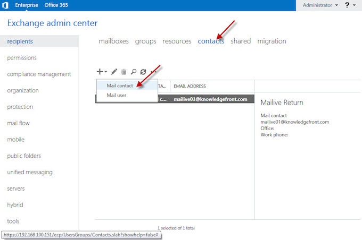Image resolution: width=362 pixels, height=240 pixels.
Task: Click the Work phone label in details
Action: point(274,135)
